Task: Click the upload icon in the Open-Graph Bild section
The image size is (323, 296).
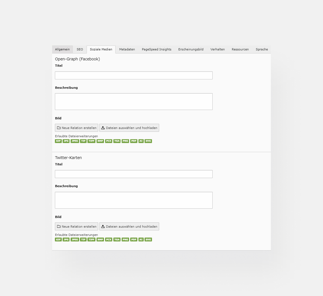Action: (x=103, y=128)
